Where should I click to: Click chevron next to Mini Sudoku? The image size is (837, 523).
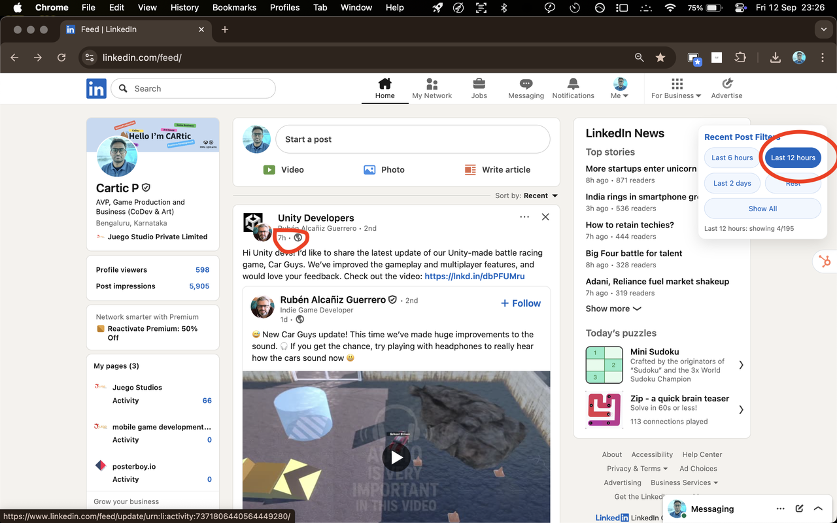pos(741,365)
